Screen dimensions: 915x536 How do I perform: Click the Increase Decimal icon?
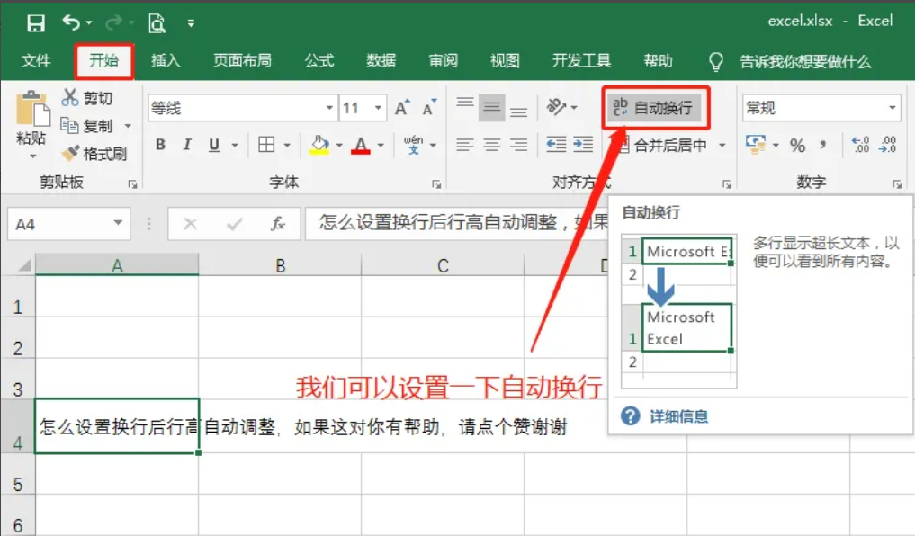pyautogui.click(x=859, y=145)
